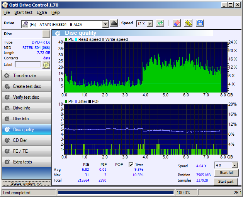The image size is (243, 197).
Task: Click the Drive info sidebar icon
Action: click(x=7, y=108)
